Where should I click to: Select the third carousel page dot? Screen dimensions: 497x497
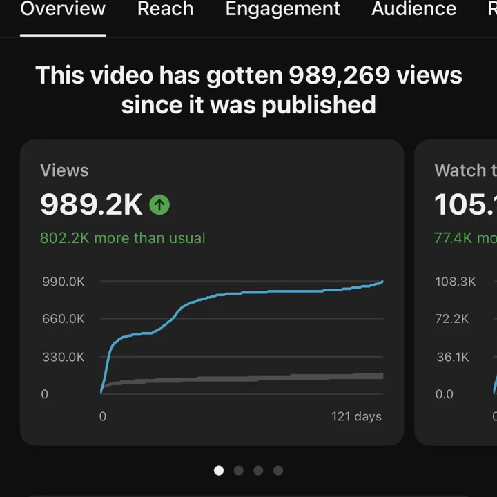[x=258, y=470]
